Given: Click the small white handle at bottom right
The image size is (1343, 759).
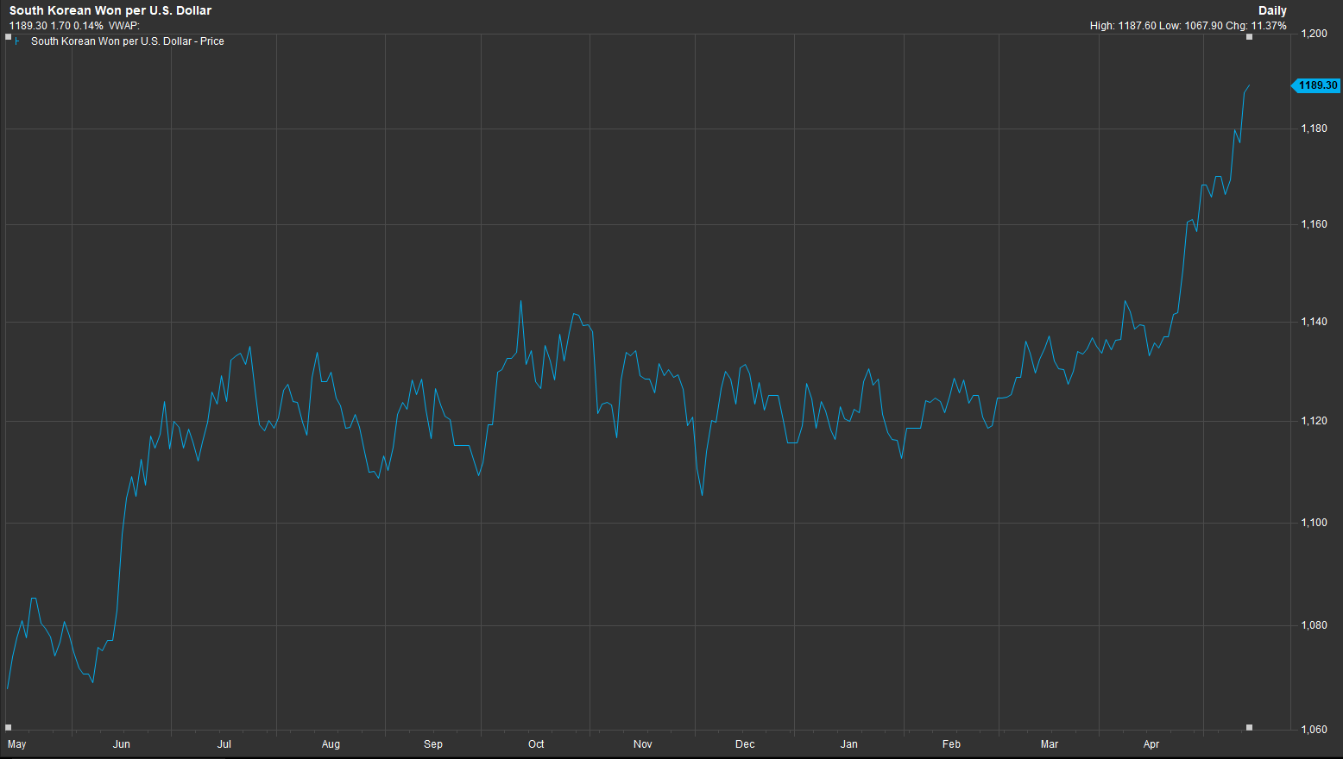Looking at the screenshot, I should pos(1249,729).
